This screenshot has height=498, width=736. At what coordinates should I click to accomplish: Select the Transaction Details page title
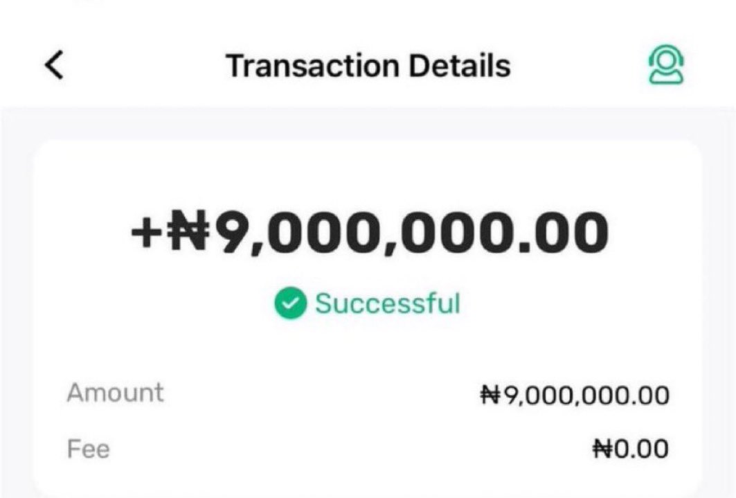368,65
